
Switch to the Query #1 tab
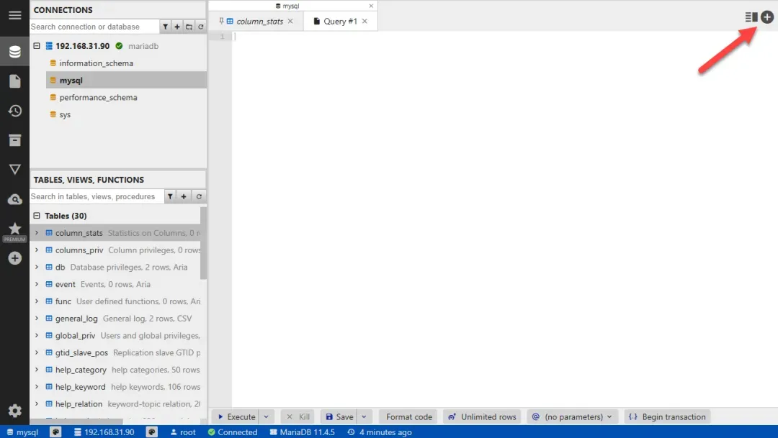pyautogui.click(x=340, y=22)
